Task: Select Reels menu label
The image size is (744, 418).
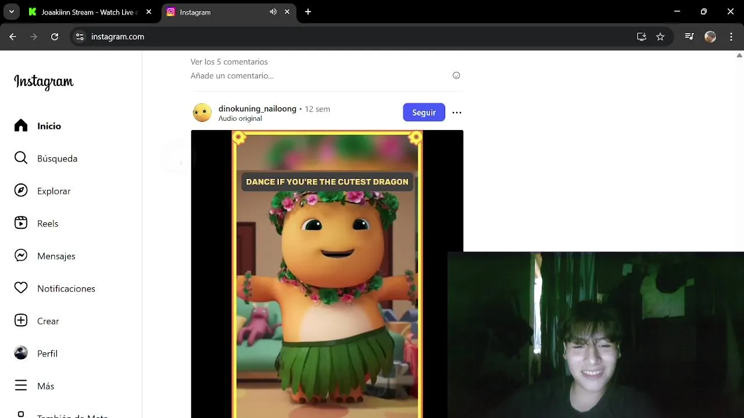Action: click(x=48, y=224)
